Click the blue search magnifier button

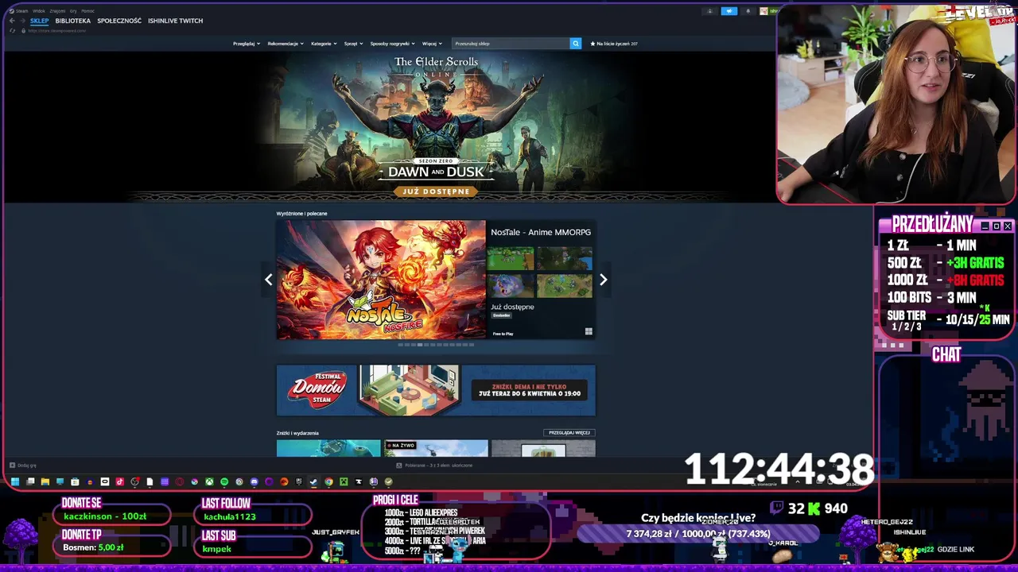pos(576,44)
